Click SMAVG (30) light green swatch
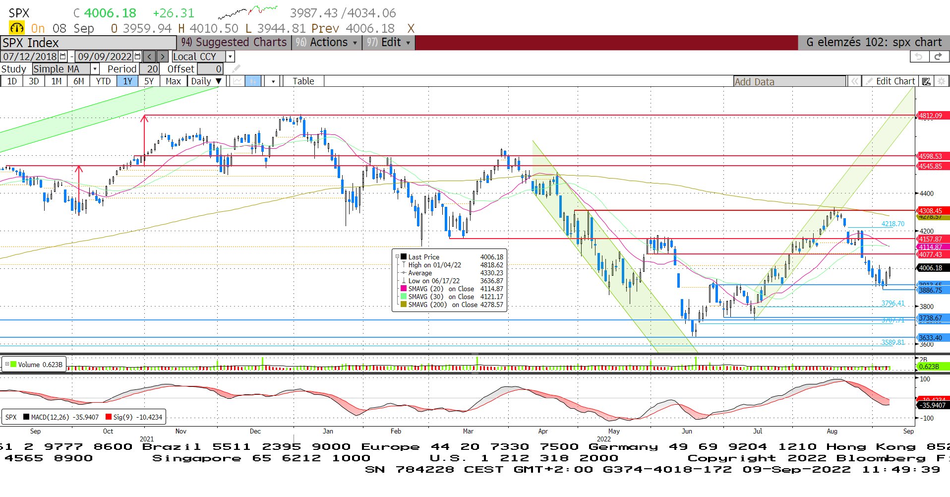The image size is (950, 497). pyautogui.click(x=404, y=297)
